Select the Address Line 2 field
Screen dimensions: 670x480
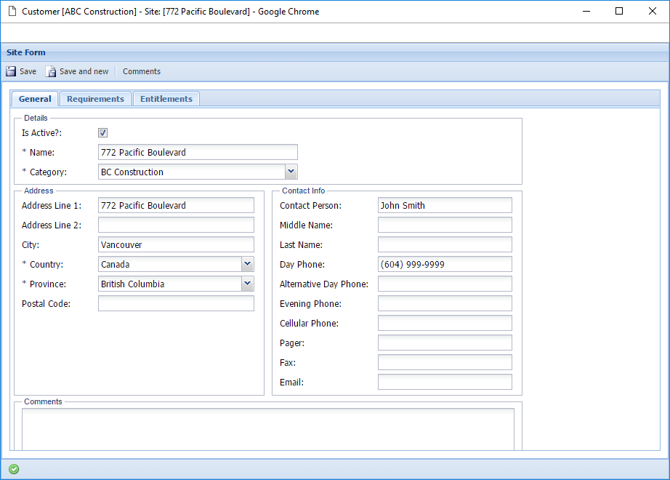tap(176, 225)
